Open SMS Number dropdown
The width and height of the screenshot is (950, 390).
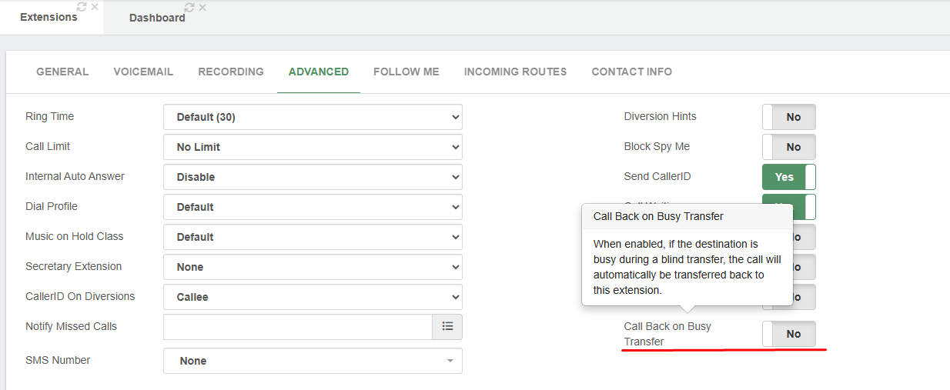(x=313, y=361)
